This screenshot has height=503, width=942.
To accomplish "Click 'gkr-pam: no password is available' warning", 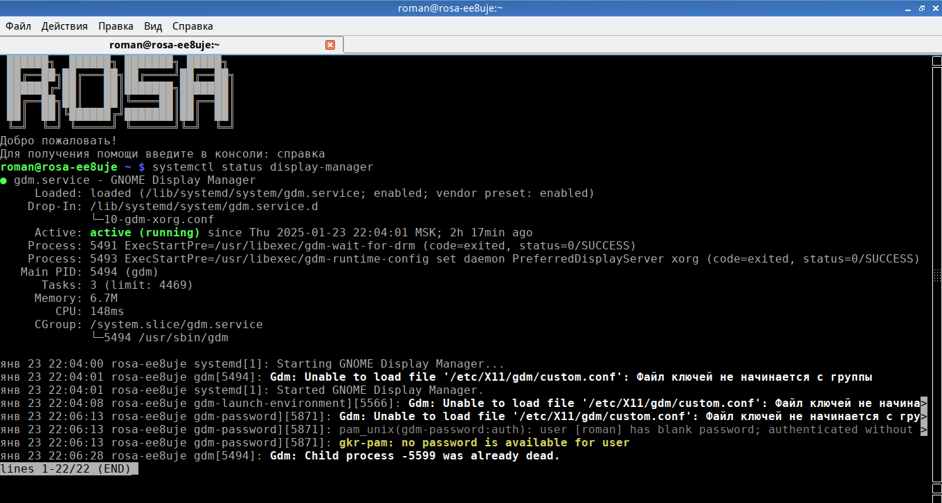I will (484, 443).
